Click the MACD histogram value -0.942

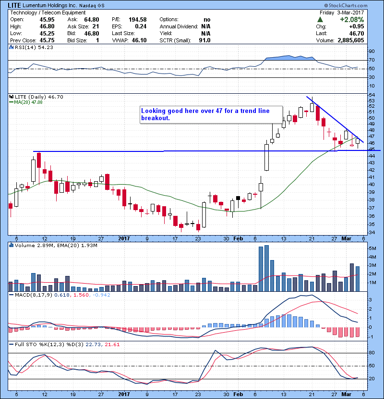click(101, 295)
